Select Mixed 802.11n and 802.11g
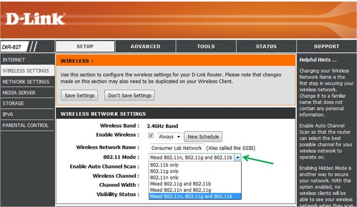357x207 pixels. [195, 190]
